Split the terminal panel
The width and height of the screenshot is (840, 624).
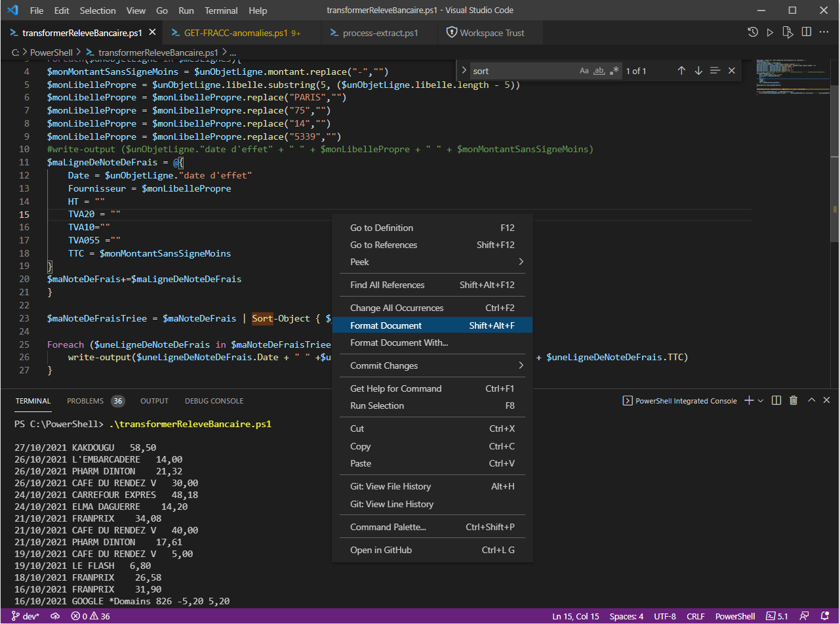point(776,400)
